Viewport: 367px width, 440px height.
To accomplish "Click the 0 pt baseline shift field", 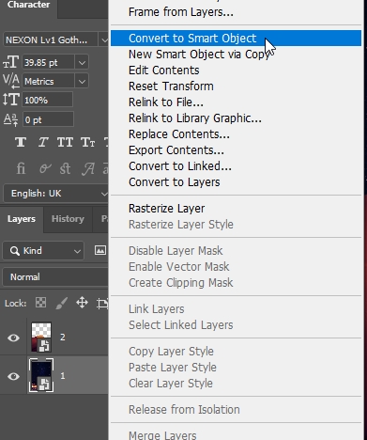I will pos(48,119).
